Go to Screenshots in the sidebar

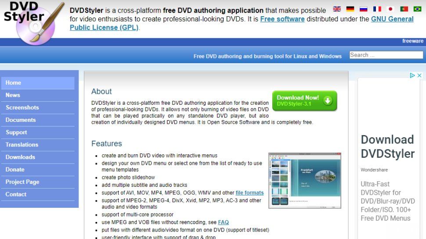pyautogui.click(x=38, y=108)
